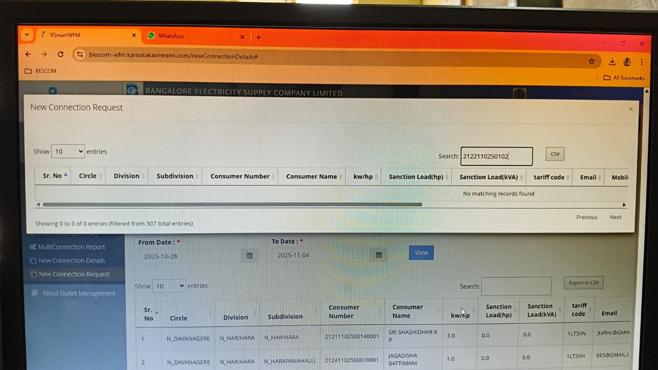Screen dimensions: 658x370
Task: Open the background page's Show entries dropdown
Action: [169, 286]
